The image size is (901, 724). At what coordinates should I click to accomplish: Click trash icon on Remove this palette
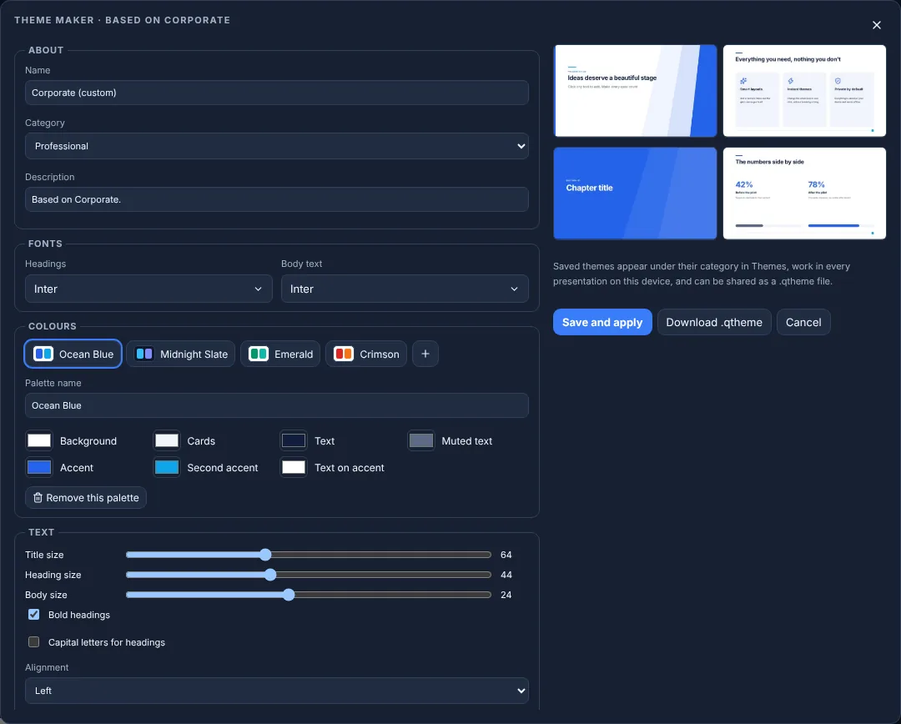pos(38,498)
